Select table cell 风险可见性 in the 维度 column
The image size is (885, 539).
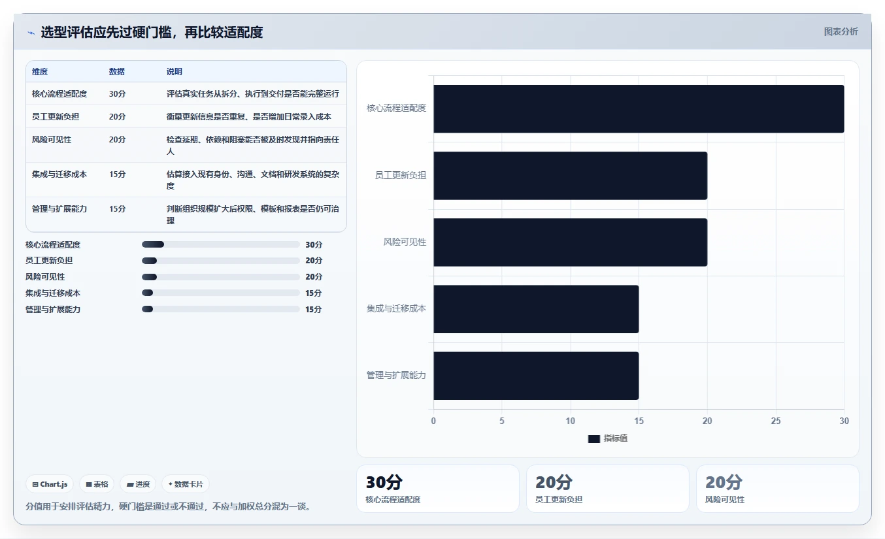pos(52,140)
